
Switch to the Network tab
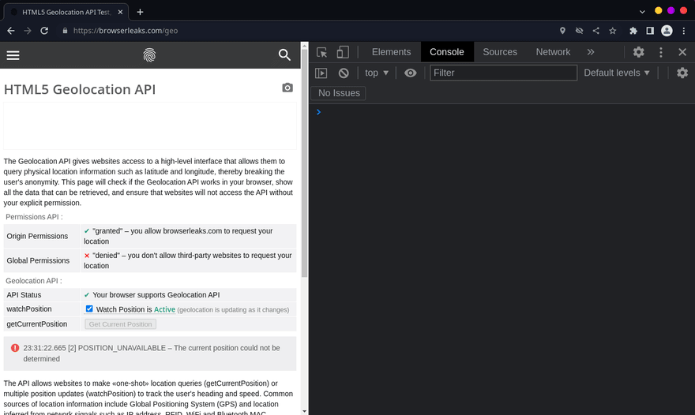pyautogui.click(x=553, y=52)
